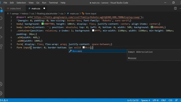Open the Go menu
This screenshot has width=181, height=102.
click(38, 3)
